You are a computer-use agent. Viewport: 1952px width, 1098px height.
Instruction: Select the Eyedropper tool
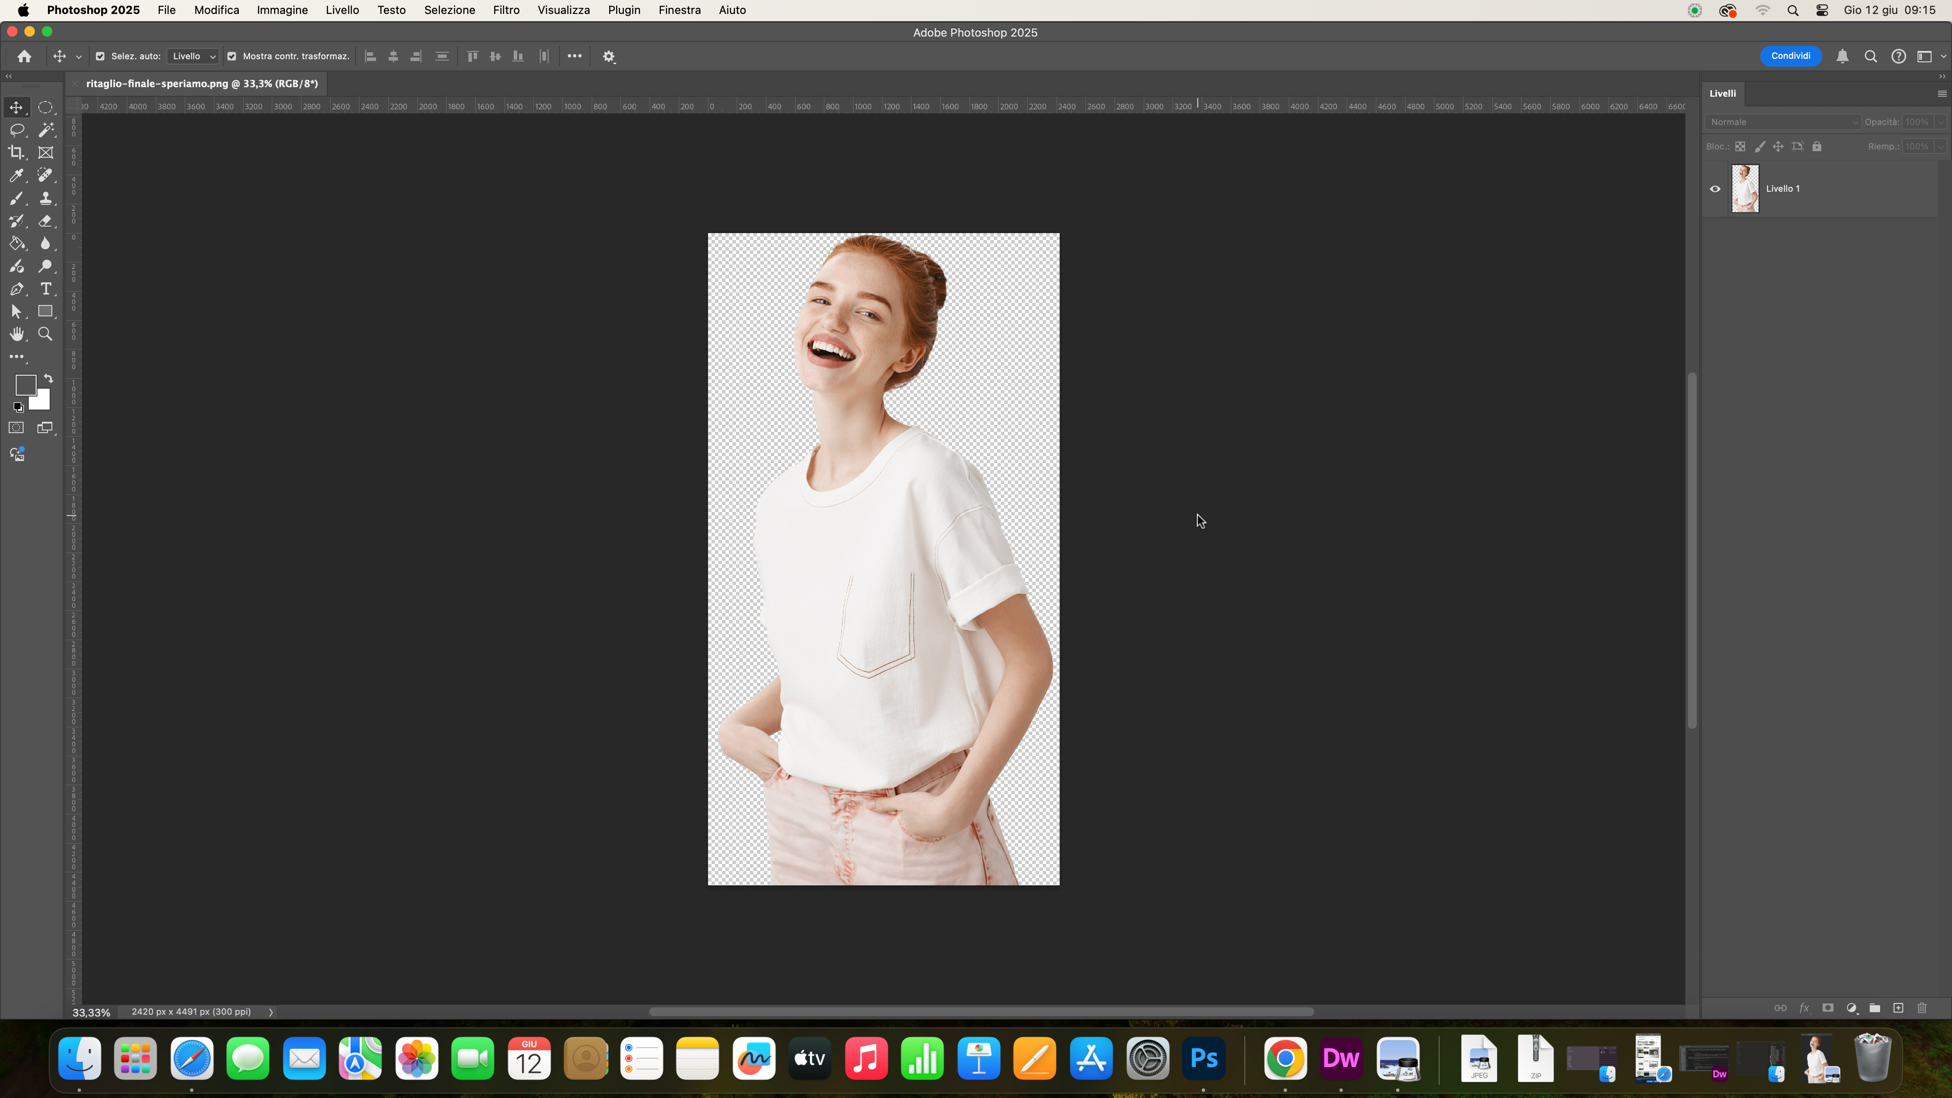click(17, 176)
